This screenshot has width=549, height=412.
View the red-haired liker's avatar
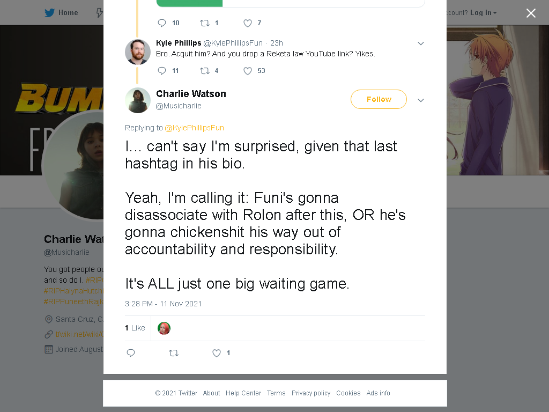164,328
